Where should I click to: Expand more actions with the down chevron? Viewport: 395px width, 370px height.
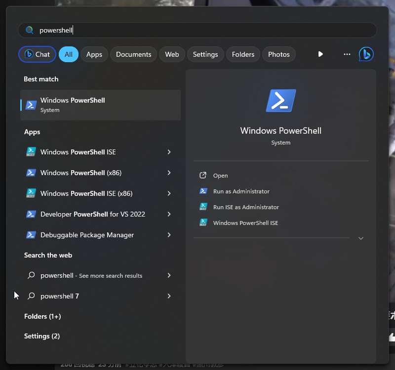click(x=361, y=238)
